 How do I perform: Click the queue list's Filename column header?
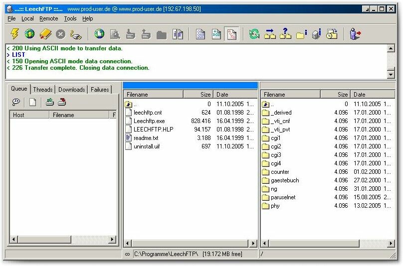[79, 115]
